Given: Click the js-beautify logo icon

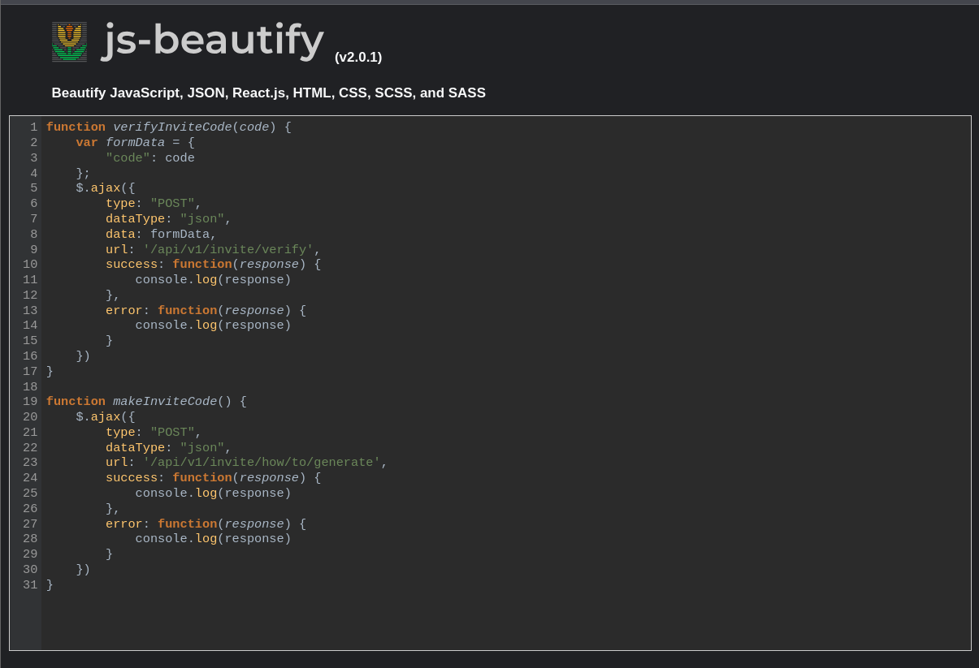Looking at the screenshot, I should [x=69, y=41].
